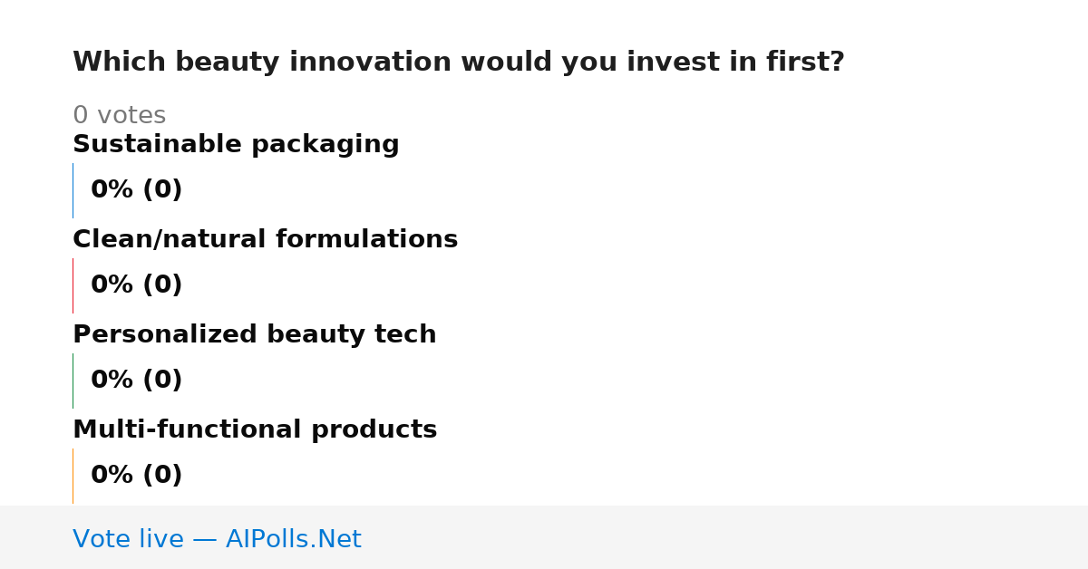Click the orange bar for Multi-functional products
This screenshot has width=1088, height=569.
click(73, 476)
